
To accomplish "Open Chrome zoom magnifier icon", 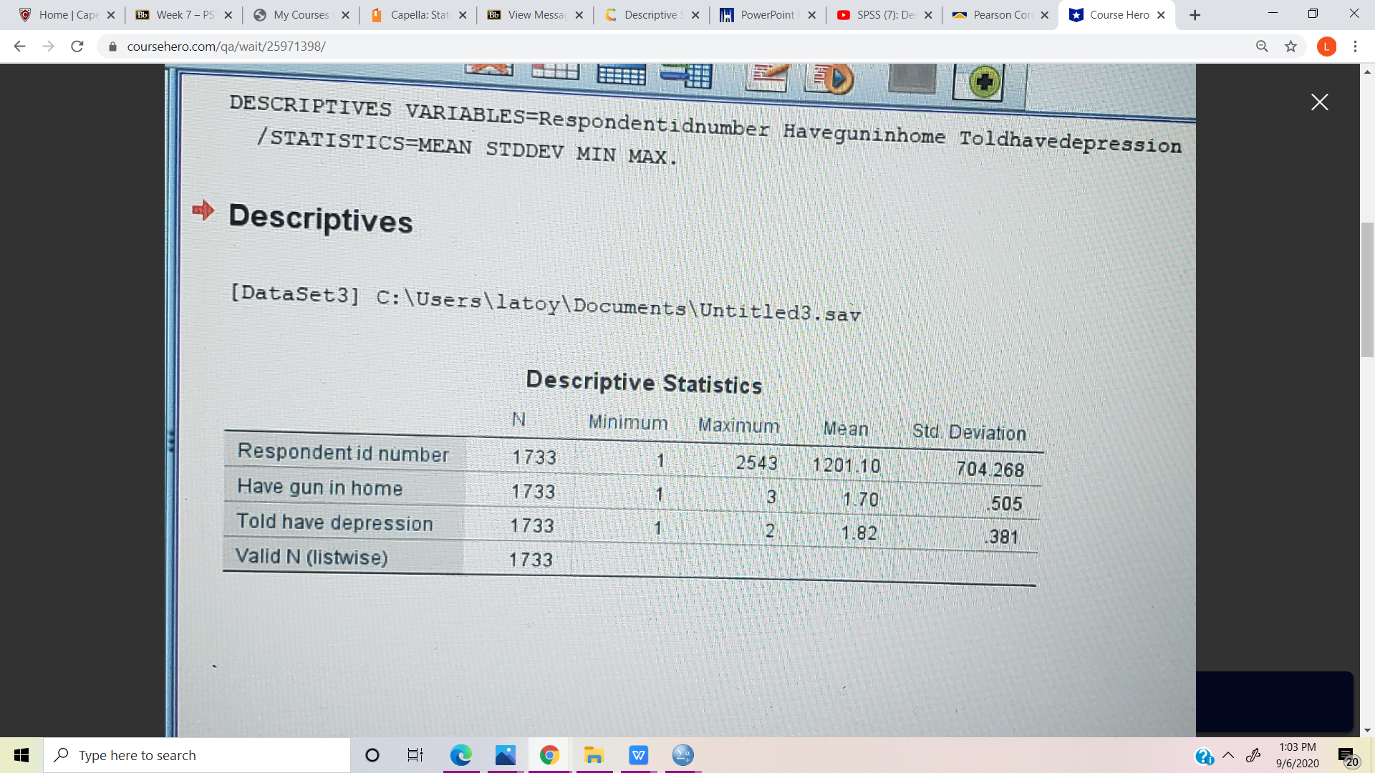I will (x=1262, y=47).
